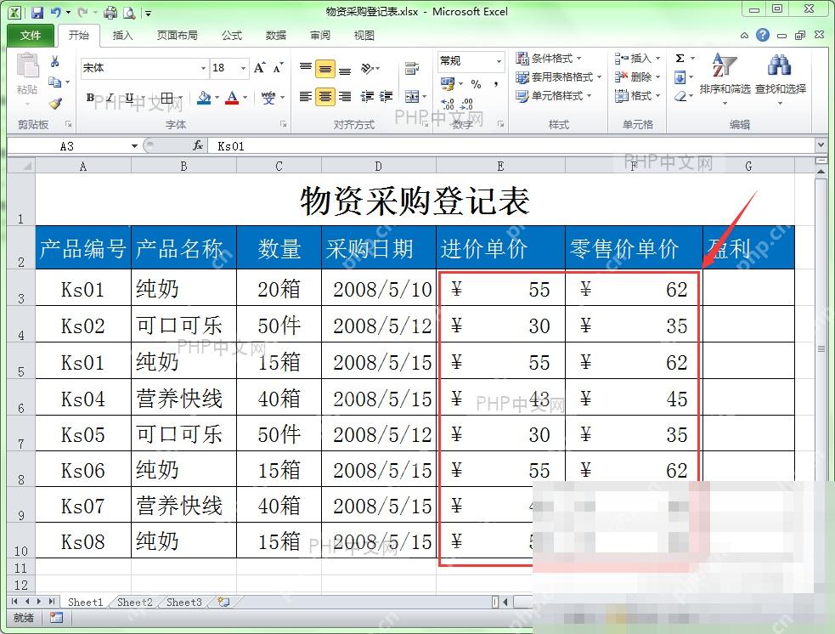Click the wrap text icon
The image size is (835, 634).
(412, 68)
